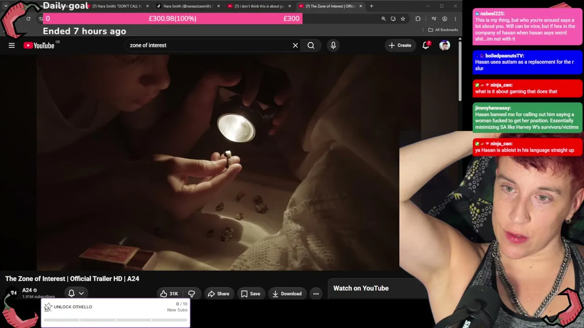This screenshot has width=584, height=328.
Task: Open the account avatar menu
Action: click(444, 45)
